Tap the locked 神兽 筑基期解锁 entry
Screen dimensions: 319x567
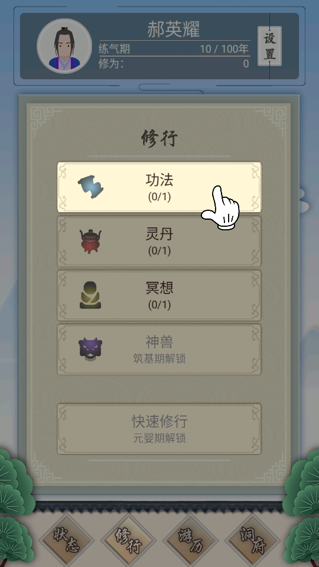(159, 349)
